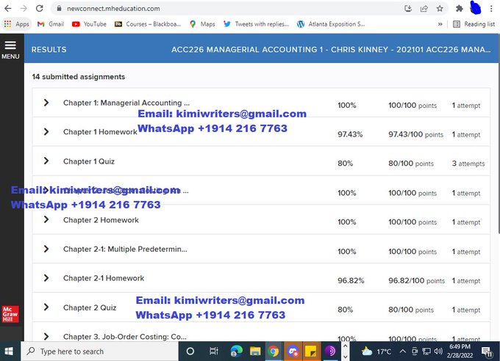500x361 pixels.
Task: Open the Gmail bookmark
Action: pyautogui.click(x=51, y=24)
